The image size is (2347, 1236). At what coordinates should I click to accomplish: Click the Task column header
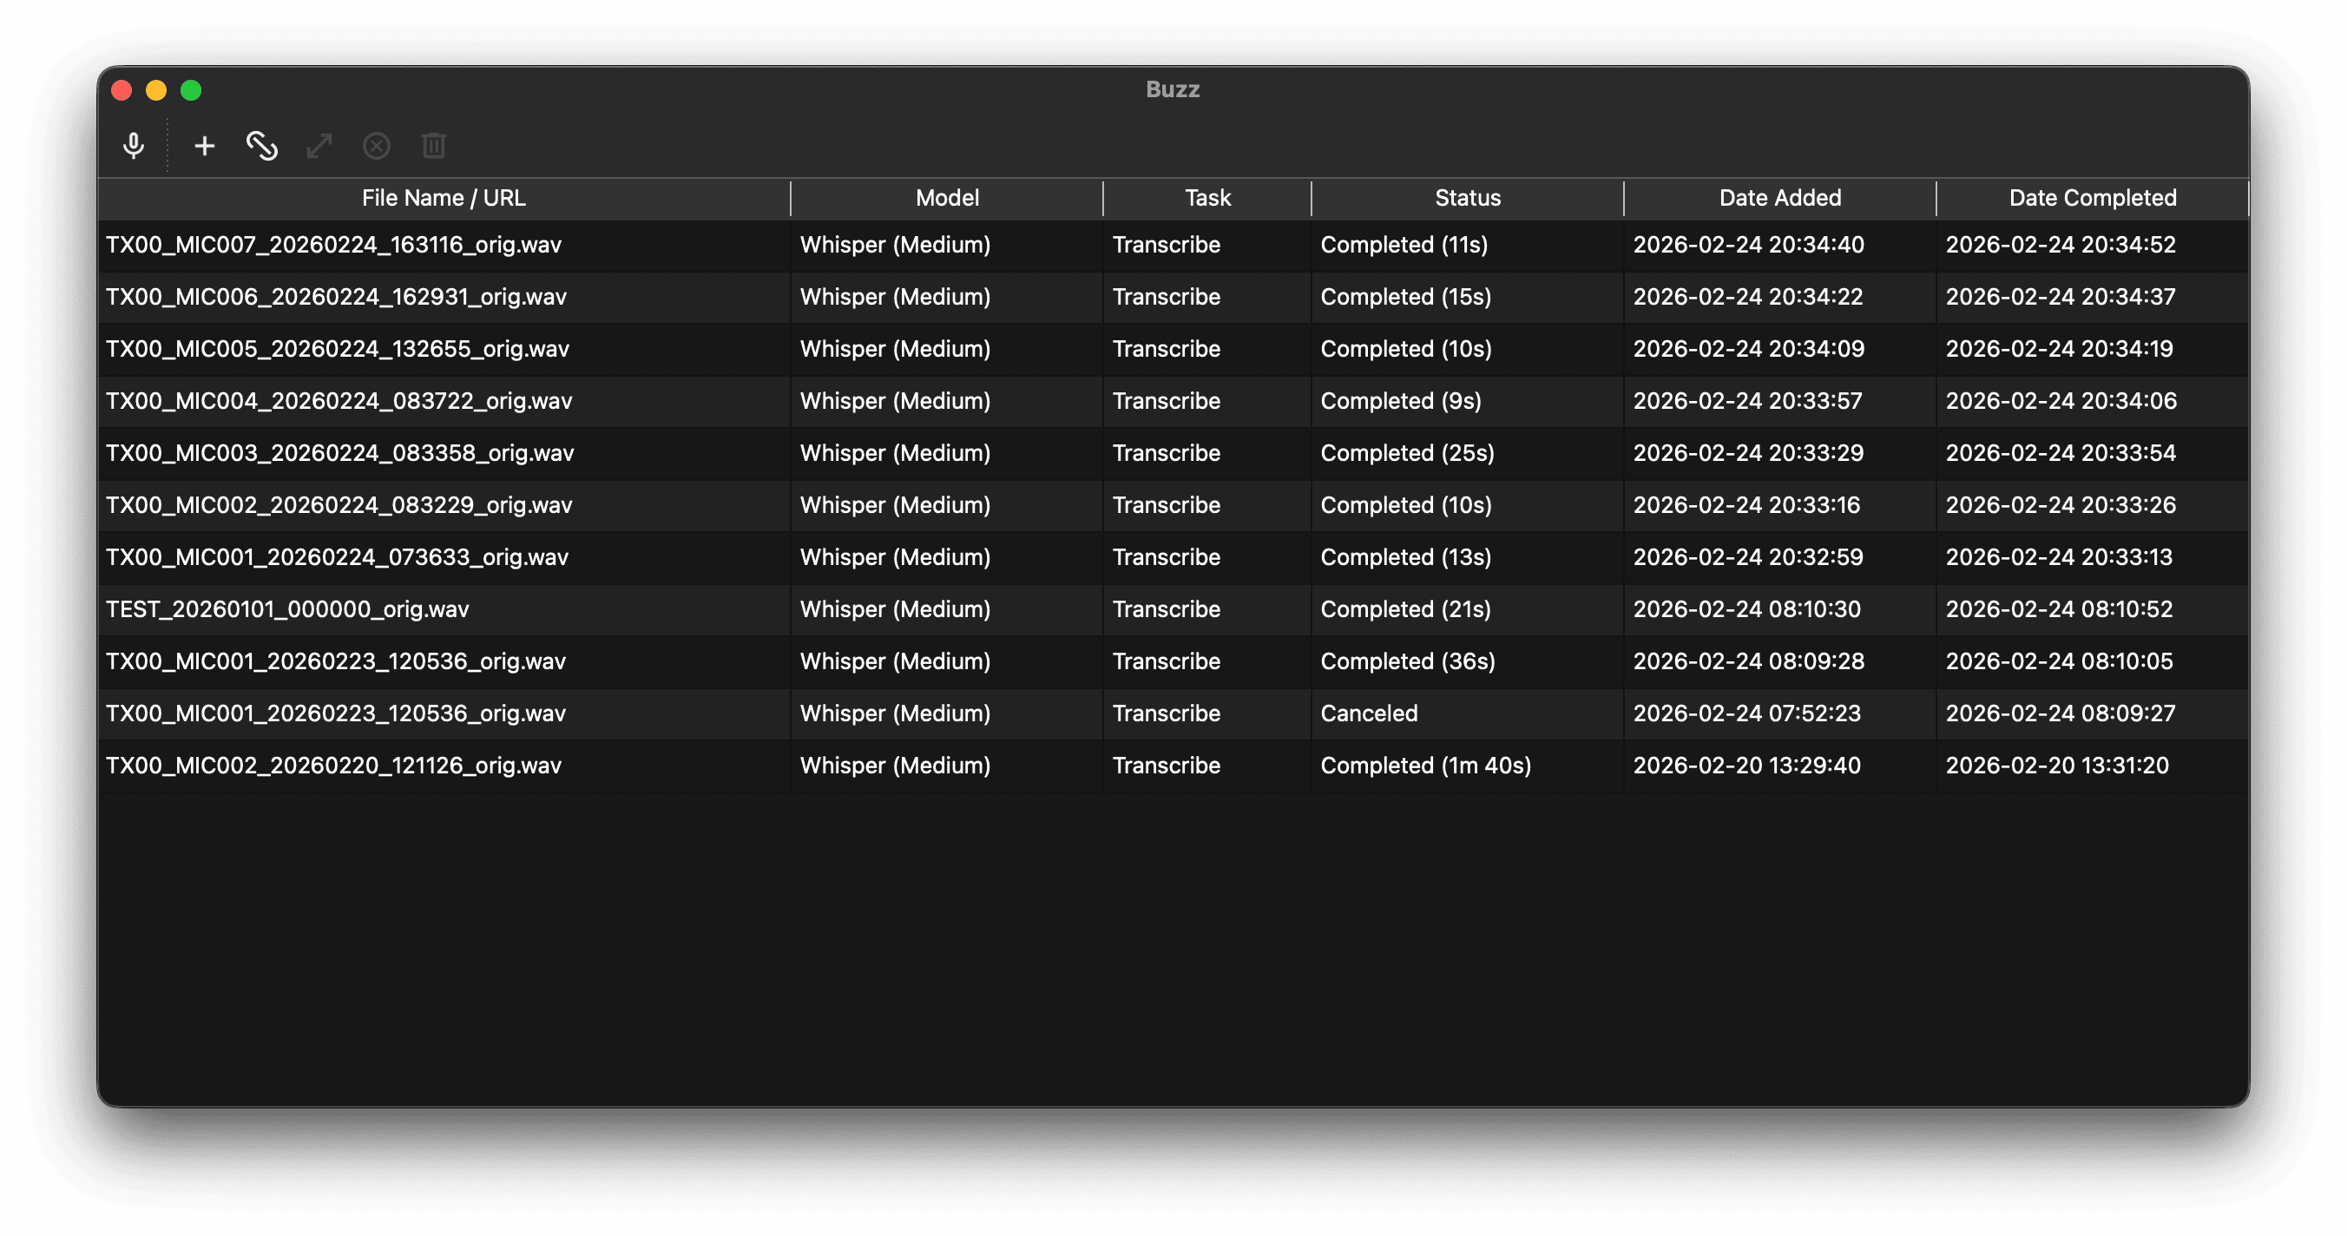1207,198
